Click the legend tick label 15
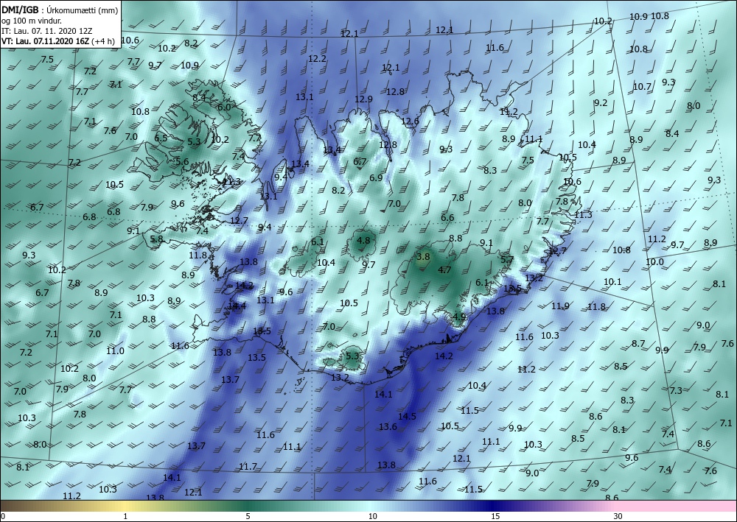This screenshot has width=737, height=522. coord(495,516)
